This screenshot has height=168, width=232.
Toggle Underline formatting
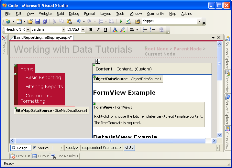(105, 30)
